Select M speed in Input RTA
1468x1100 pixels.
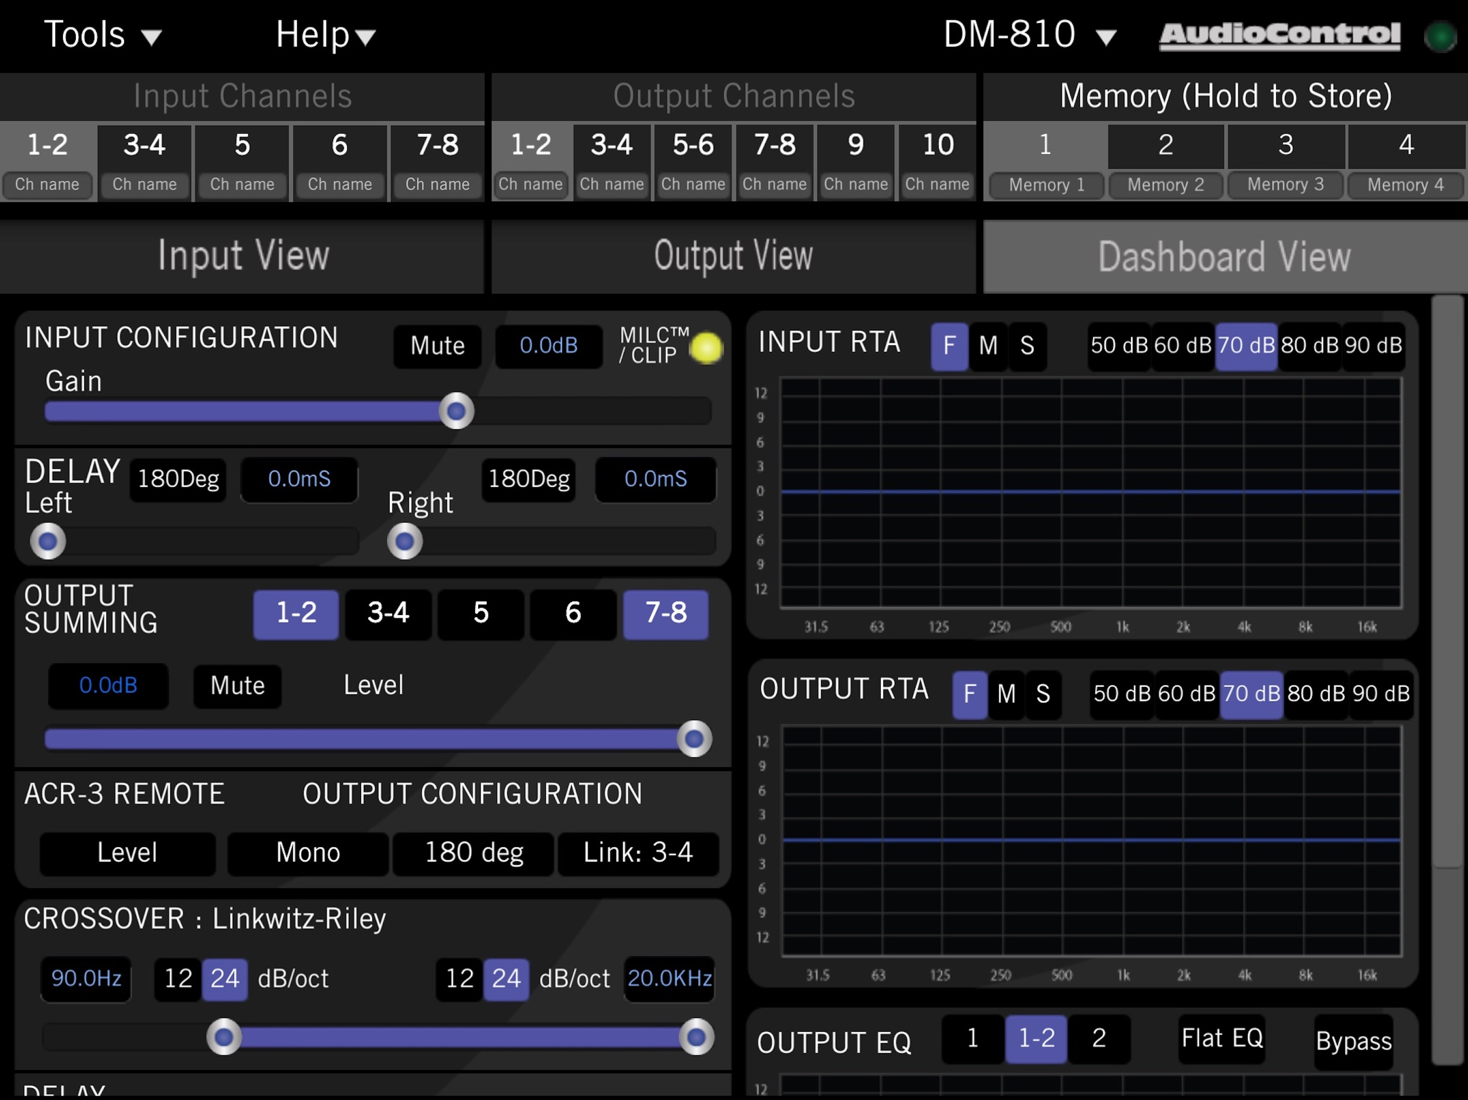[x=988, y=346]
